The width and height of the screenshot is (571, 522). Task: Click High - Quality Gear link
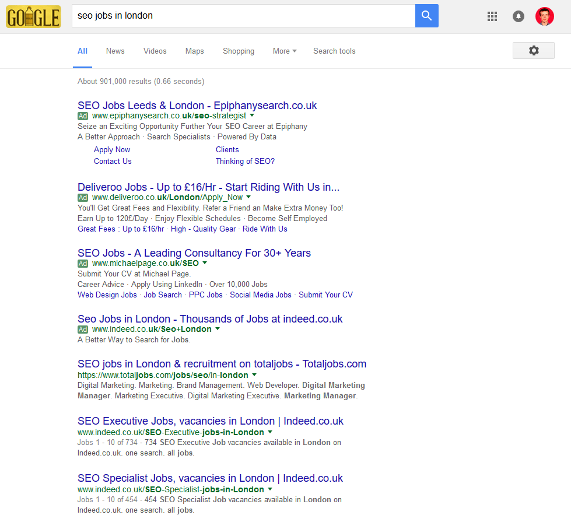pyautogui.click(x=203, y=229)
